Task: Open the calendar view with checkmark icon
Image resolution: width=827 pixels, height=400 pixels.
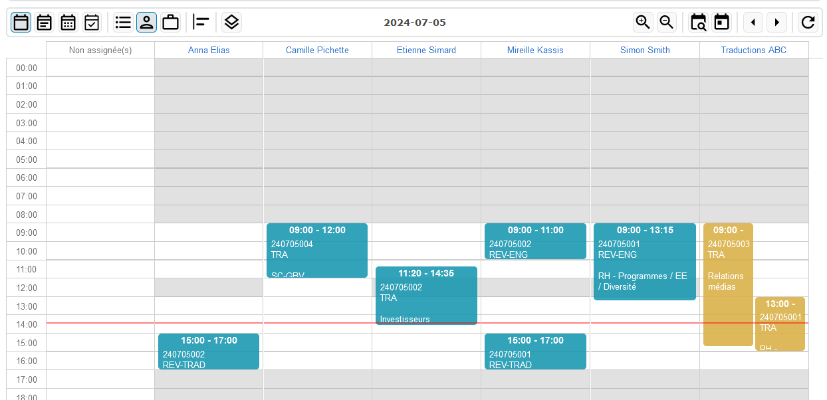Action: point(92,23)
